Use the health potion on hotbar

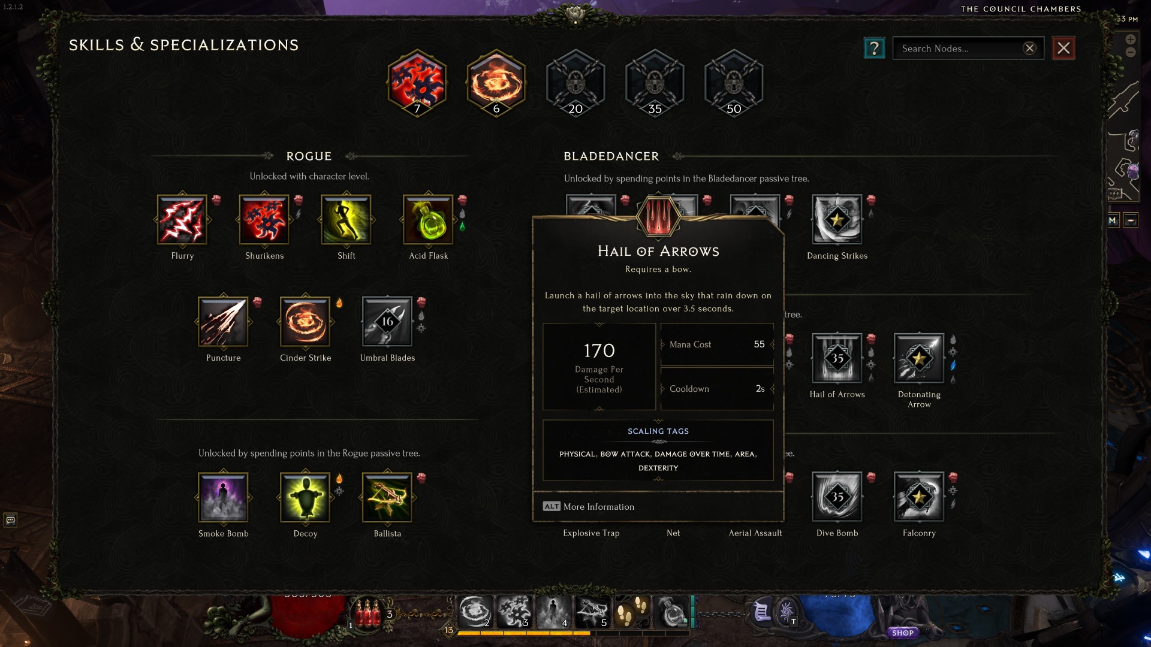point(368,615)
